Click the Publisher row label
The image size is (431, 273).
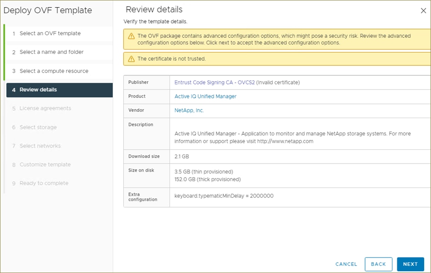coord(138,82)
